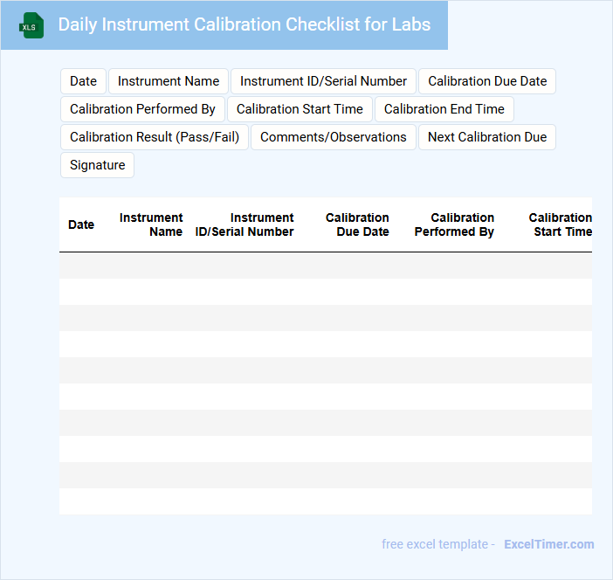Viewport: 613px width, 580px height.
Task: Click the Calibration Start Time column header
Action: point(560,224)
